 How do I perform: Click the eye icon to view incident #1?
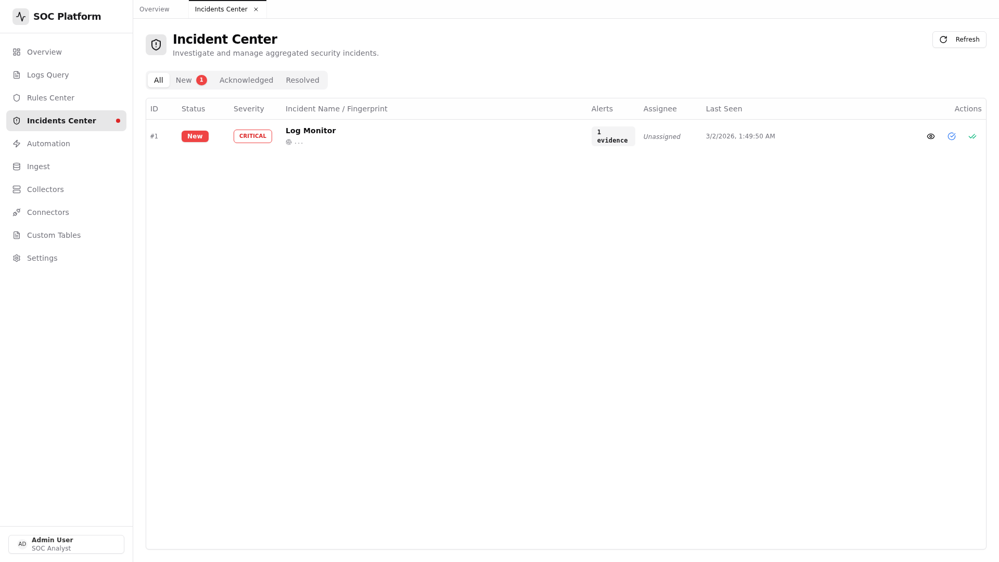tap(931, 136)
